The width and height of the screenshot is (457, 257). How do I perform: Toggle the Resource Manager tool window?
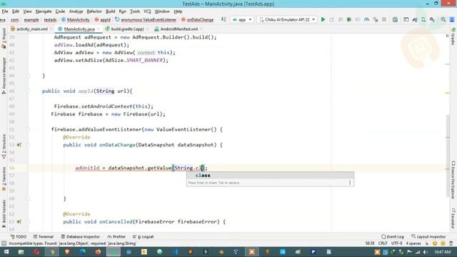(x=4, y=76)
